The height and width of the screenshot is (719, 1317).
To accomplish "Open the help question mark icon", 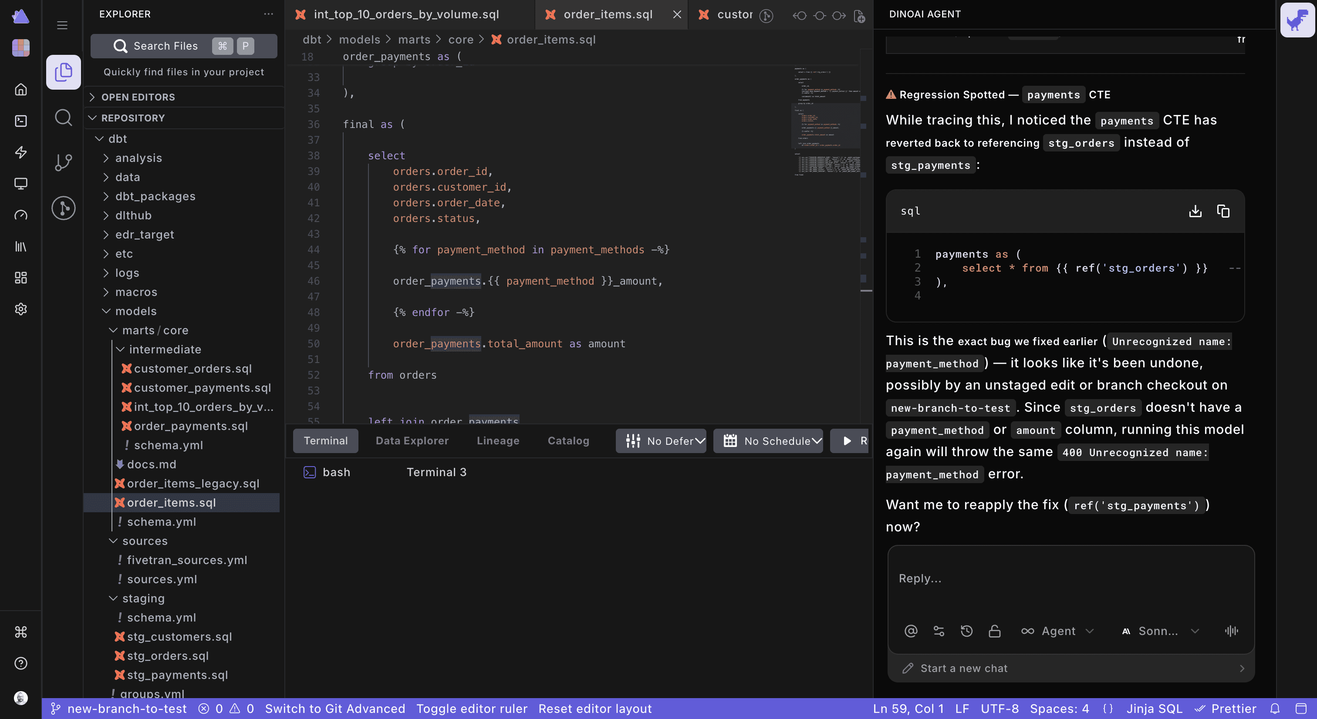I will [x=21, y=663].
